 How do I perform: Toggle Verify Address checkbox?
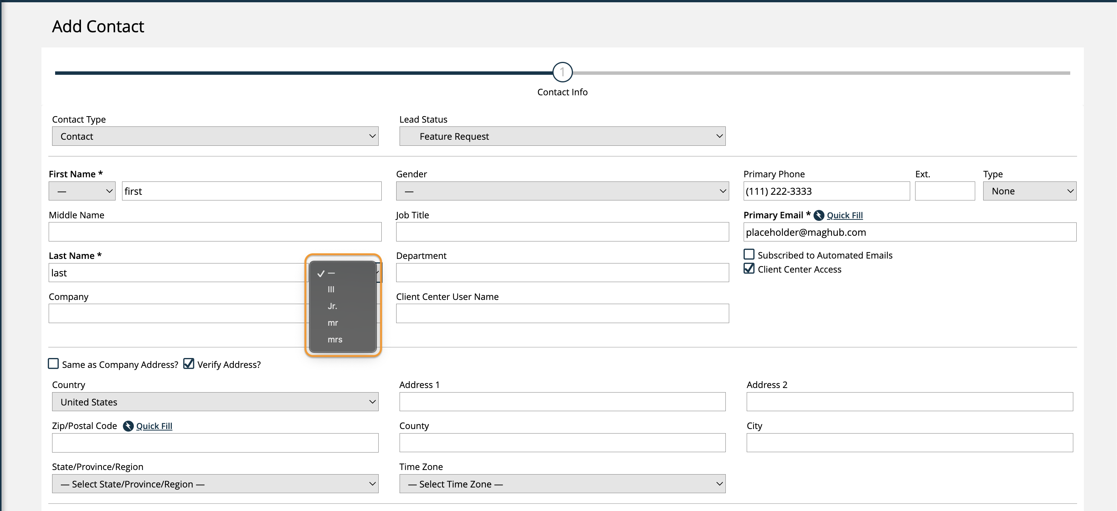189,364
